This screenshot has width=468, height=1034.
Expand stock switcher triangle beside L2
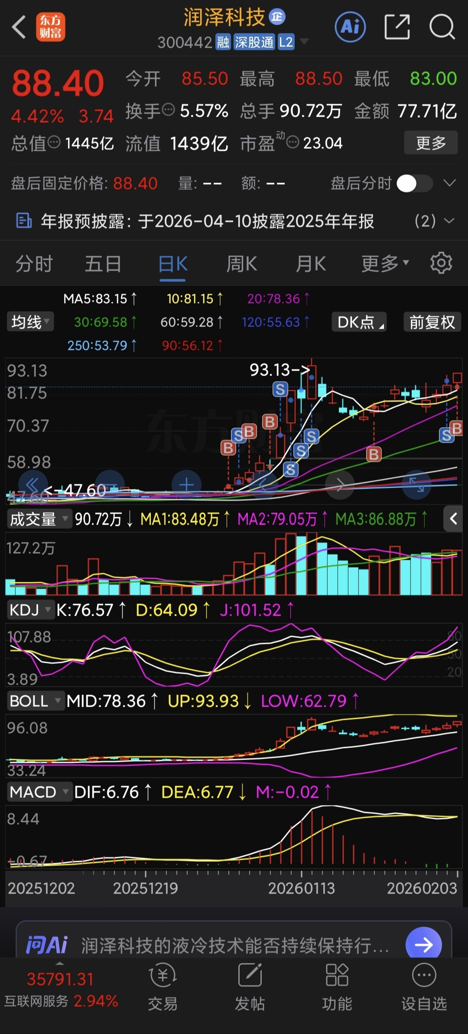tap(304, 42)
